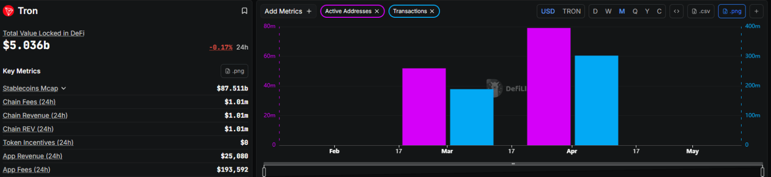Click the $87.511b stablecoins value
Screen dimensions: 771x177
tap(232, 88)
